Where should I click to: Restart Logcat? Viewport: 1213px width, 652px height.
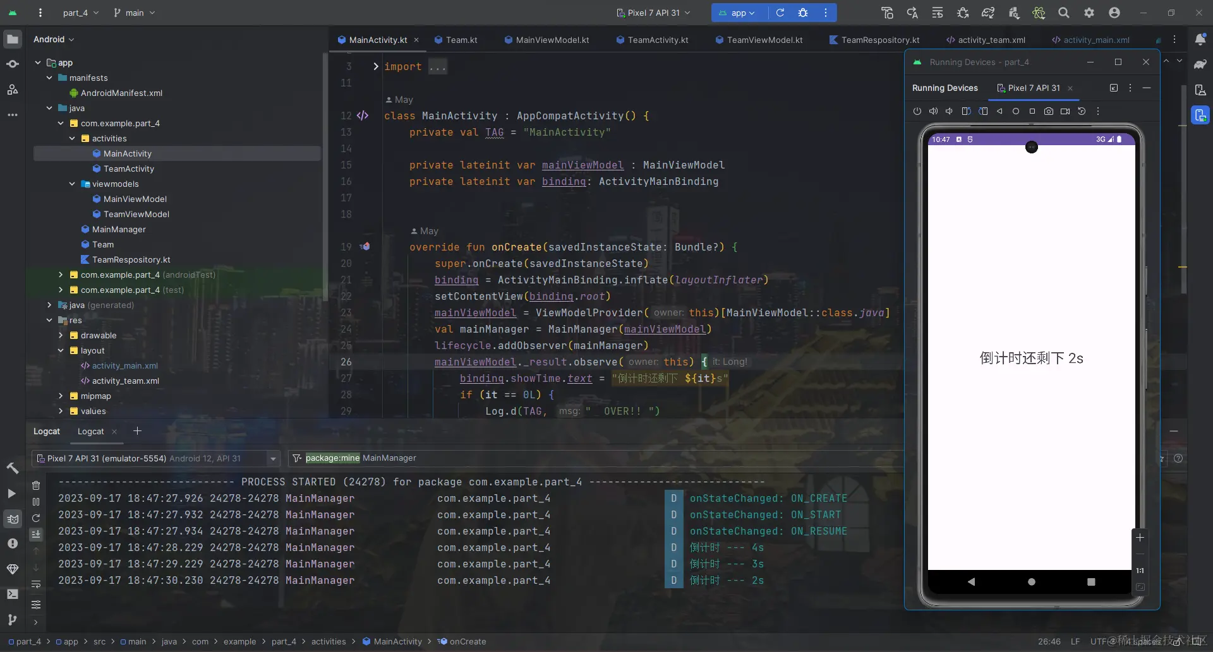point(36,518)
